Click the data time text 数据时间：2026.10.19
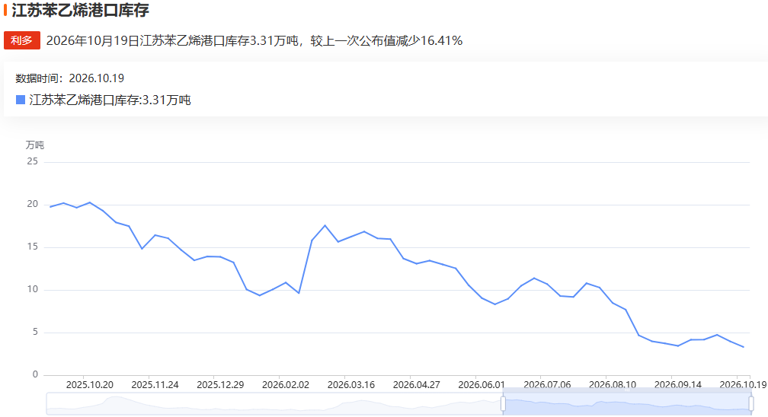 [69, 78]
